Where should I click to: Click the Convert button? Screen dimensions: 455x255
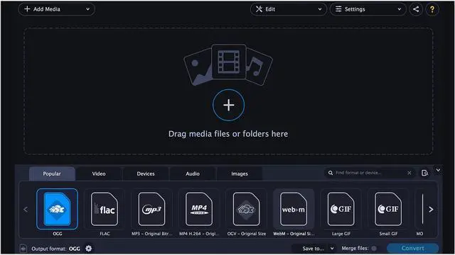(412, 249)
